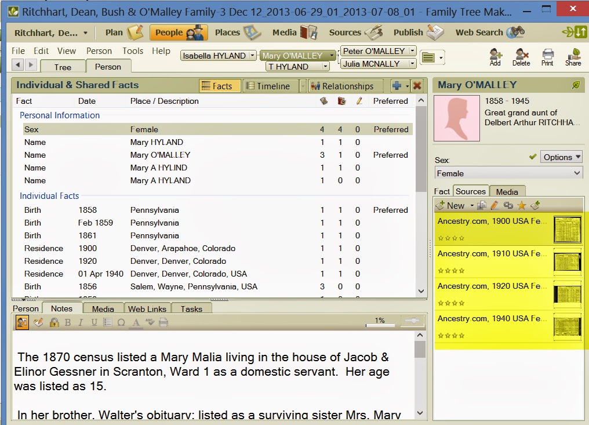Open the Tools menu

click(133, 50)
